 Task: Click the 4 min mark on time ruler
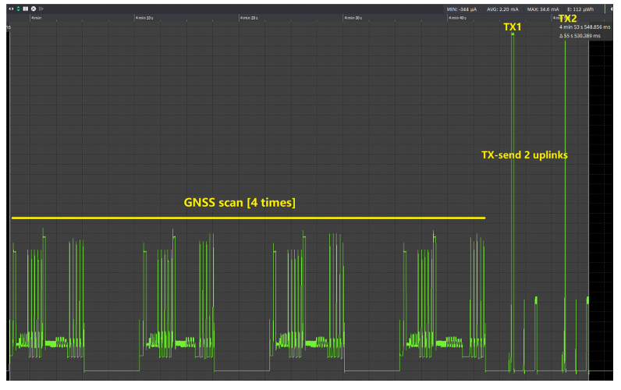[36, 17]
